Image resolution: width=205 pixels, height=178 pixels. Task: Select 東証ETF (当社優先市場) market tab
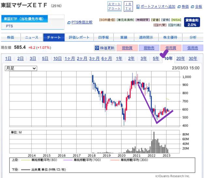tap(24, 19)
